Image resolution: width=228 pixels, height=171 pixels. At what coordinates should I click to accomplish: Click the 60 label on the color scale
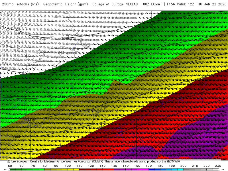tap(22, 166)
